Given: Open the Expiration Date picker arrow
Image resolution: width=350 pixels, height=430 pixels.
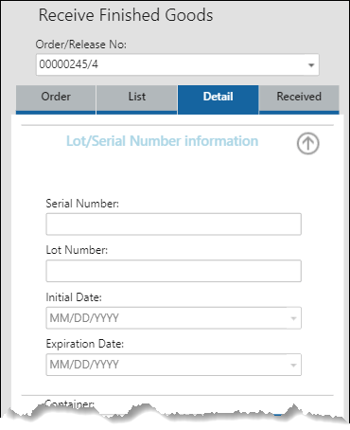Looking at the screenshot, I should coord(293,365).
